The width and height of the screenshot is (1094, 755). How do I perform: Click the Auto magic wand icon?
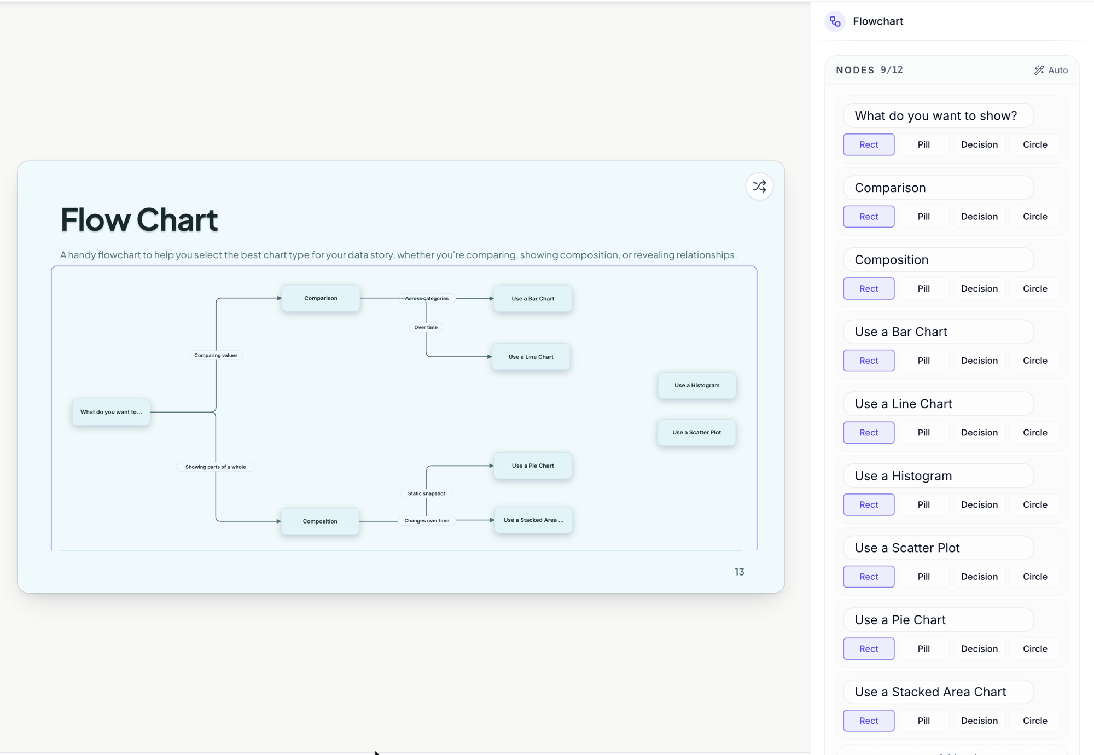1039,70
